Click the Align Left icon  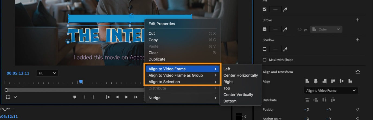click(x=307, y=81)
